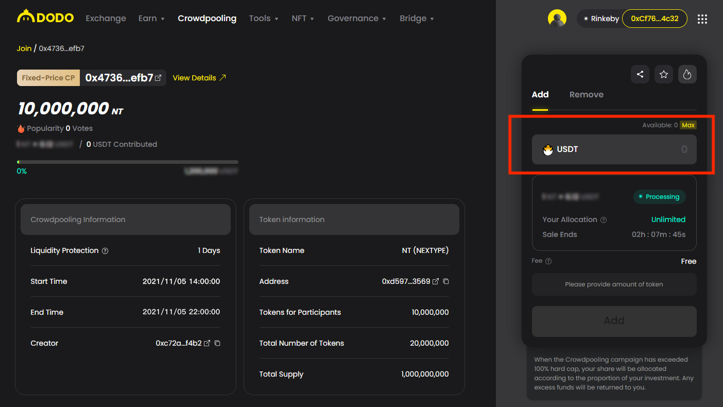Open the user avatar profile

point(557,19)
